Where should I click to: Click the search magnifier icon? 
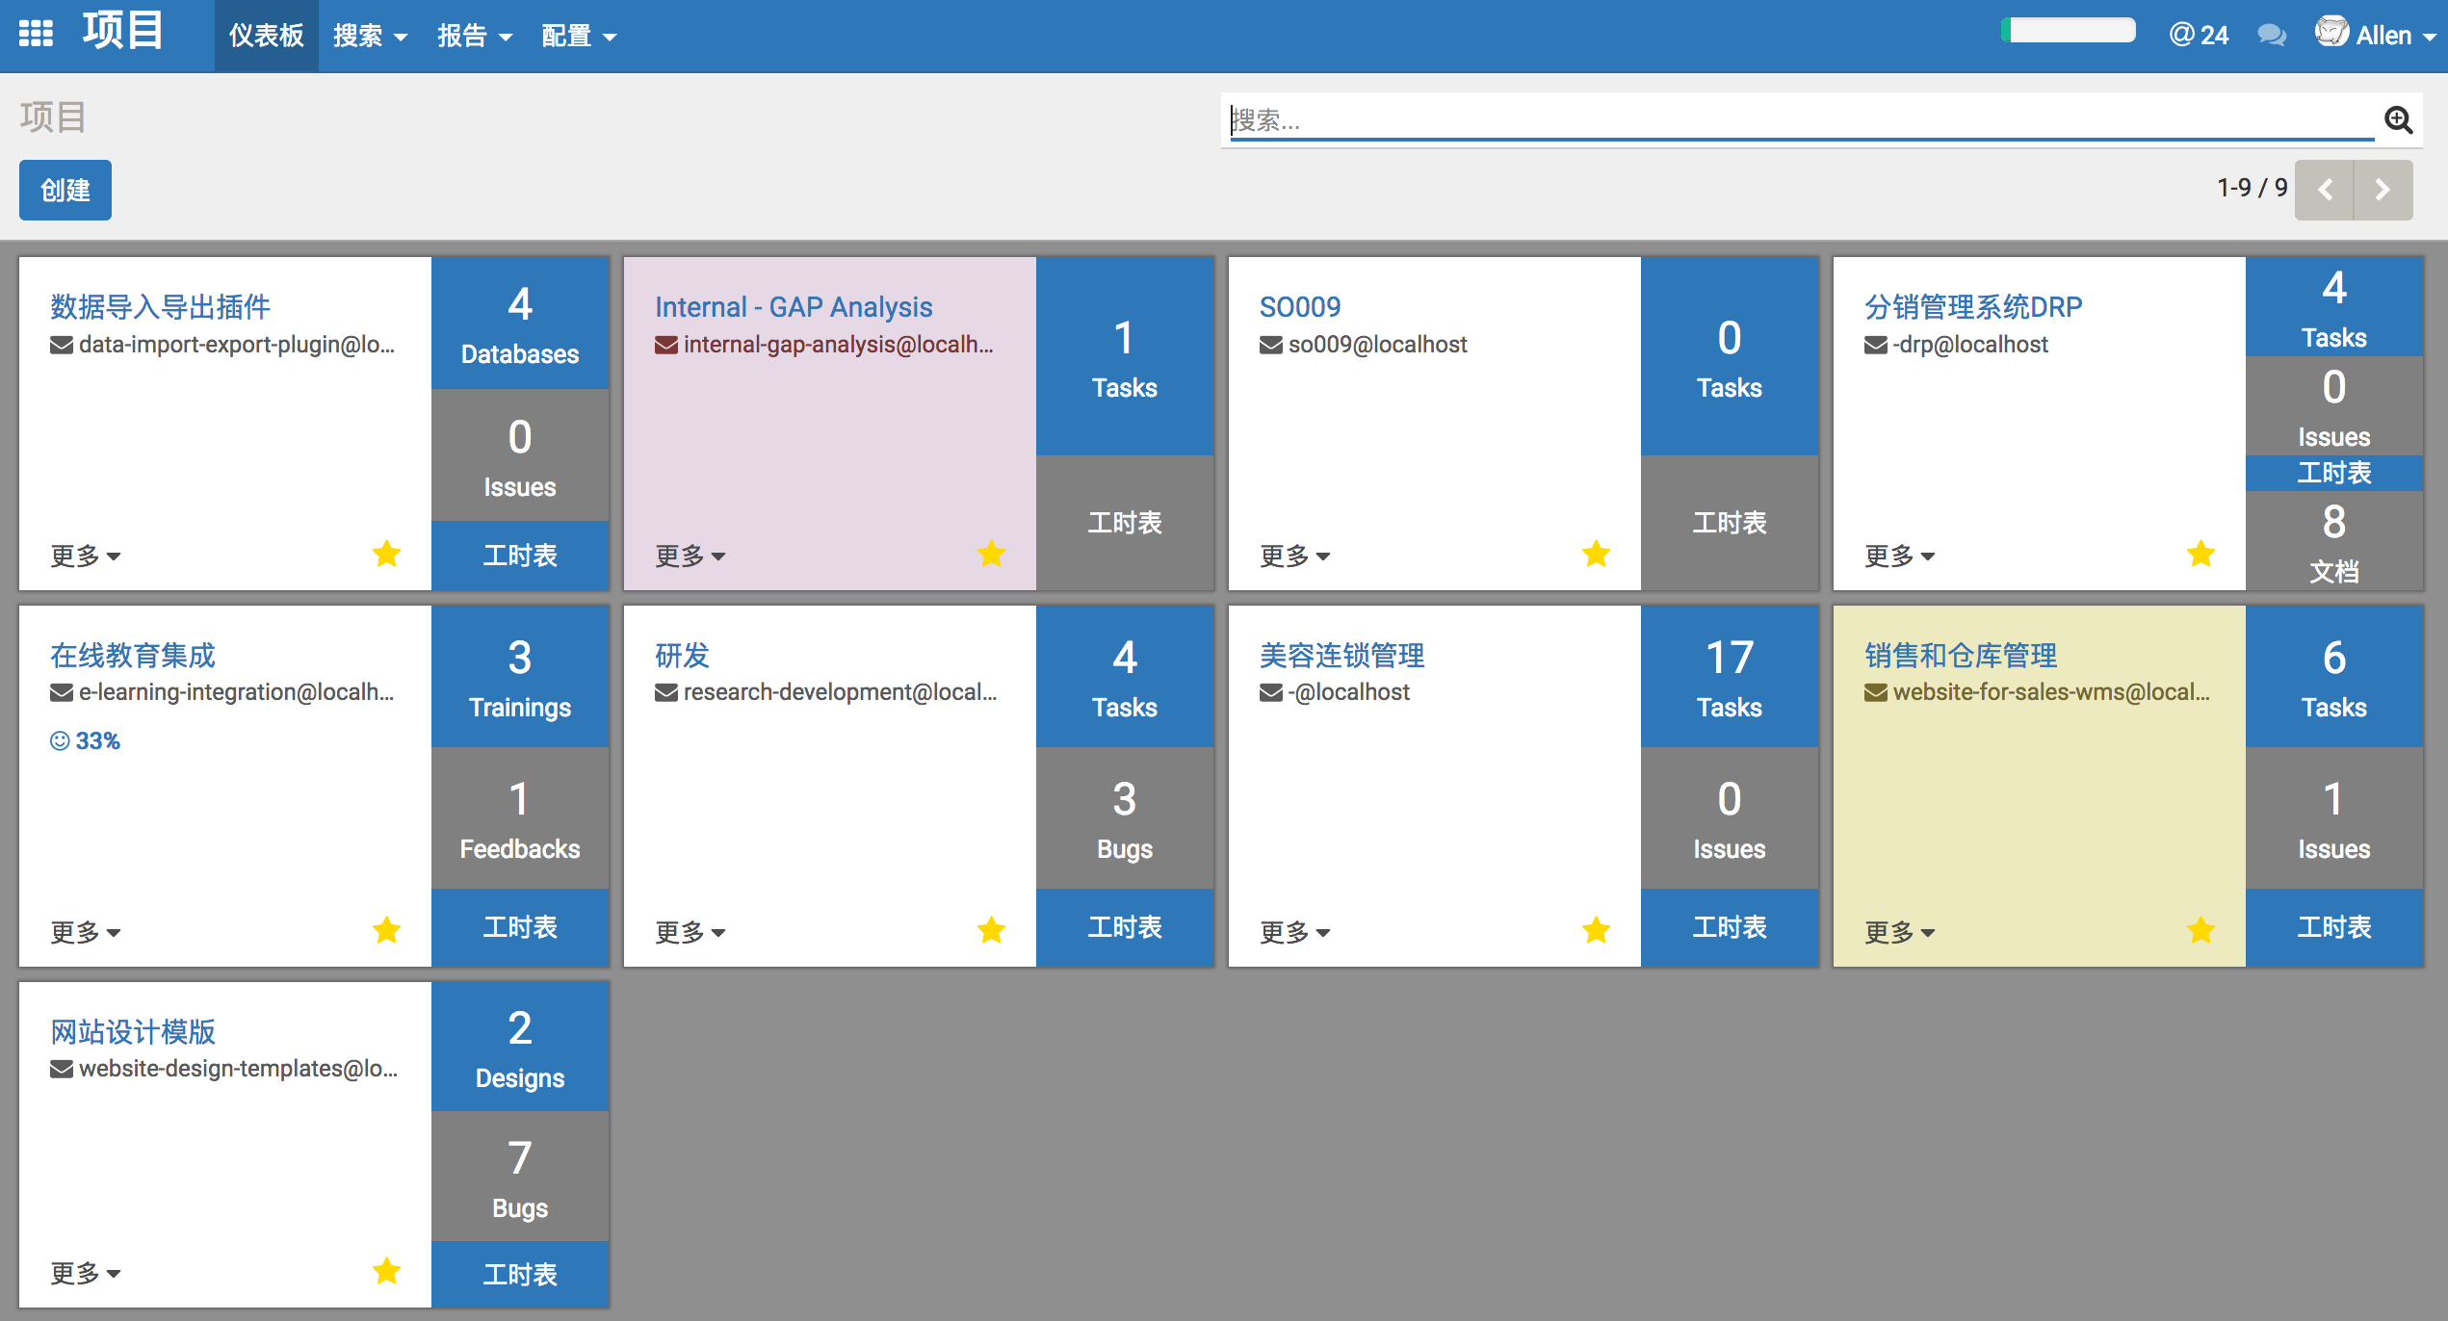point(2397,120)
